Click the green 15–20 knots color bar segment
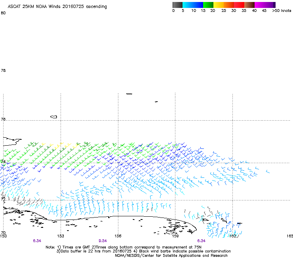 pos(208,5)
